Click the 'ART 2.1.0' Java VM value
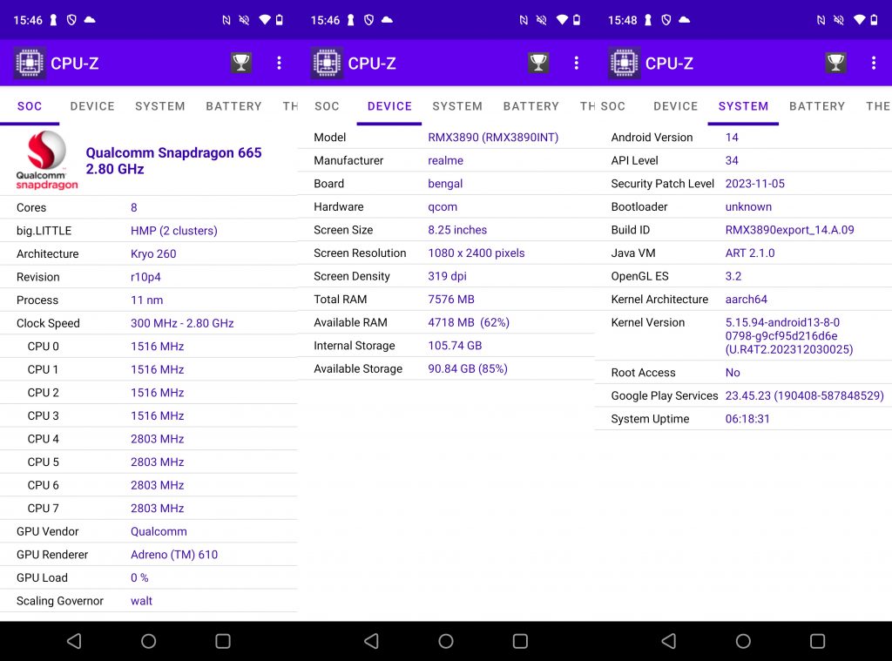This screenshot has height=661, width=892. (x=750, y=253)
